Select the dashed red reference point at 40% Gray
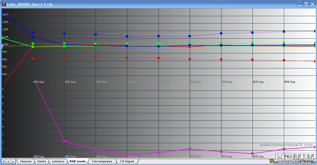 pos(127,58)
